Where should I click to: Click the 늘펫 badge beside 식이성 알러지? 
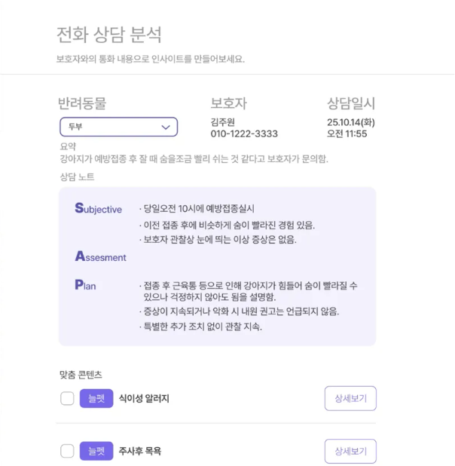[x=96, y=398]
